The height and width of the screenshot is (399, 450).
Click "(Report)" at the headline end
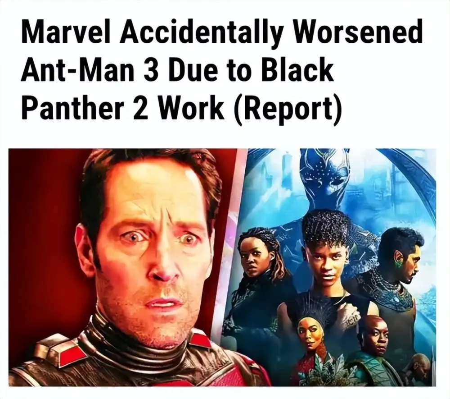point(289,110)
